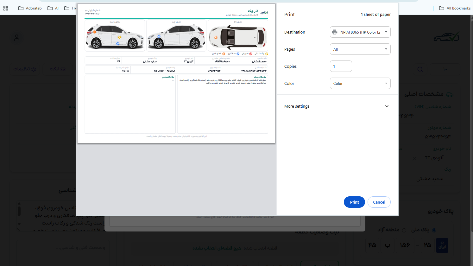The width and height of the screenshot is (473, 266).
Task: Expand the More settings section
Action: [337, 106]
